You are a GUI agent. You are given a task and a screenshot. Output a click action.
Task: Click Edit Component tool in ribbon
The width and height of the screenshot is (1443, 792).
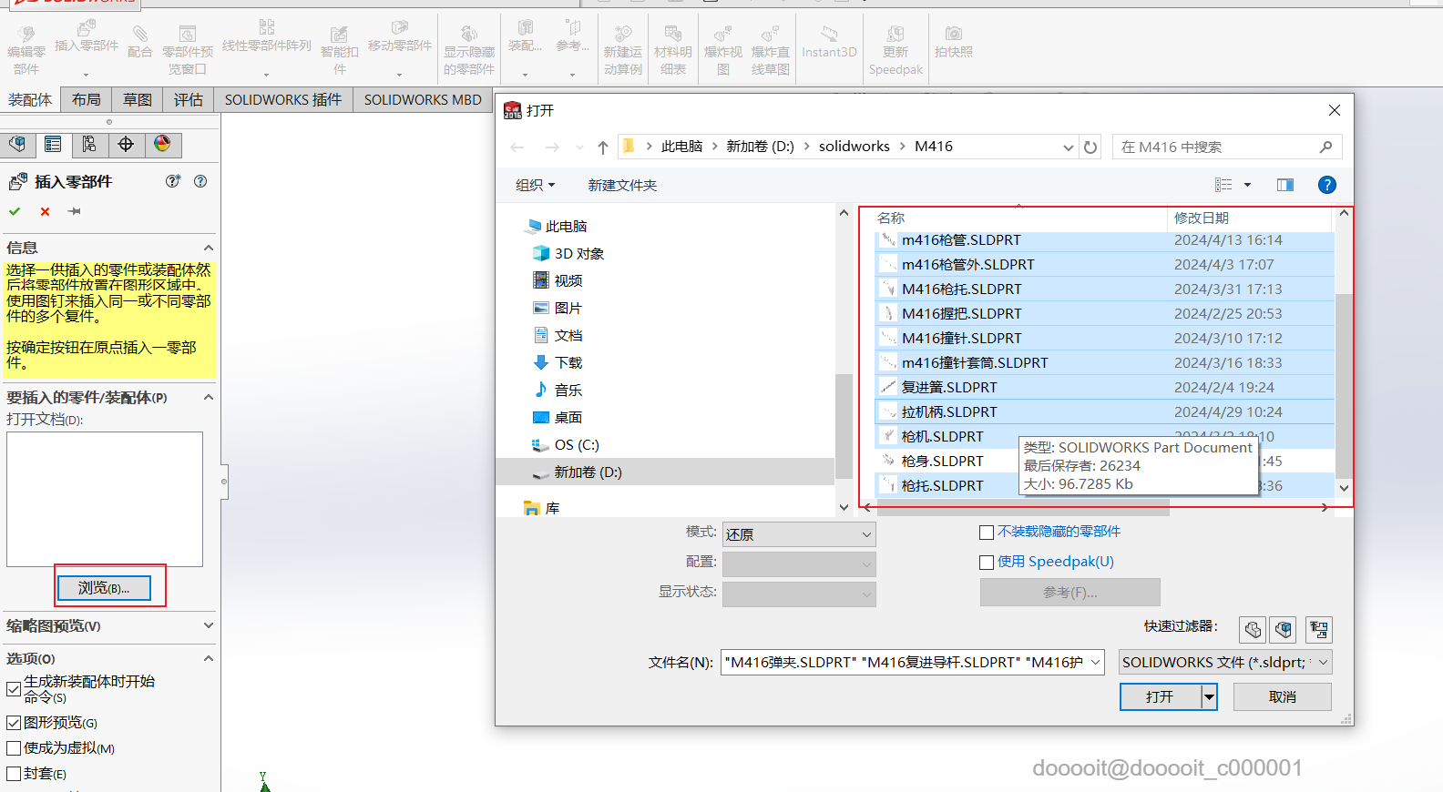(26, 51)
